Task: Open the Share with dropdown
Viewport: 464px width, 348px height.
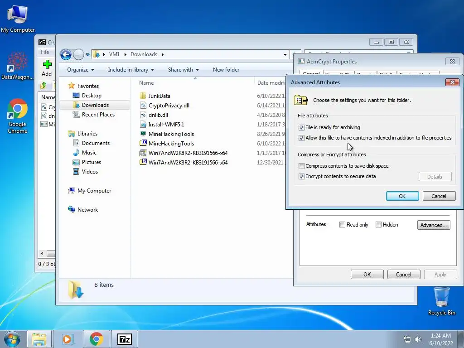Action: 183,69
